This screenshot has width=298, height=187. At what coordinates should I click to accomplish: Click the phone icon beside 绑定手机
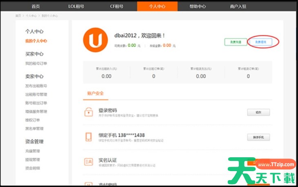click(x=88, y=136)
